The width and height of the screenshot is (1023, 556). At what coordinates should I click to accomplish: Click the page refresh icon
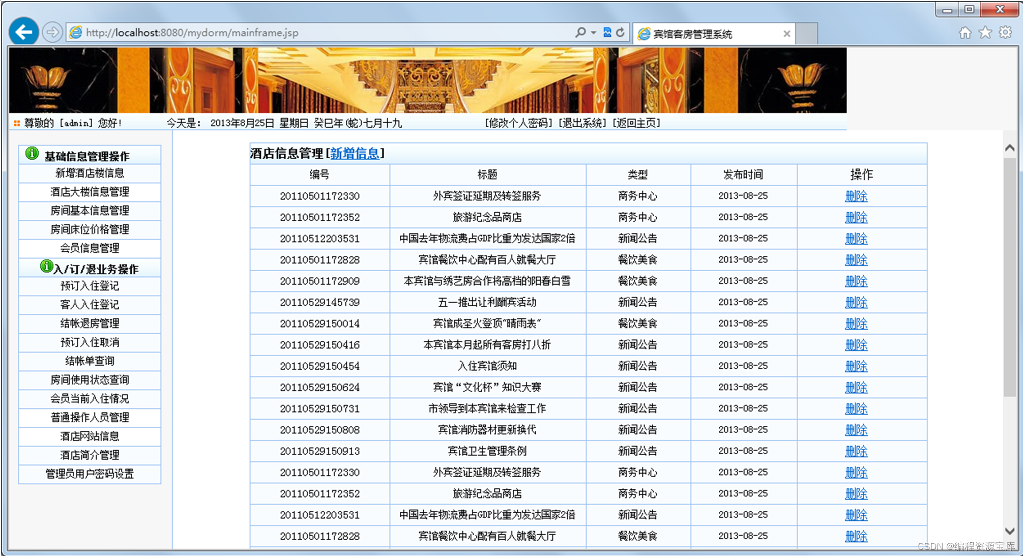tap(620, 33)
